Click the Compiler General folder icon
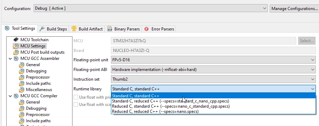Viewport: 319px width, 126px height. [21, 102]
